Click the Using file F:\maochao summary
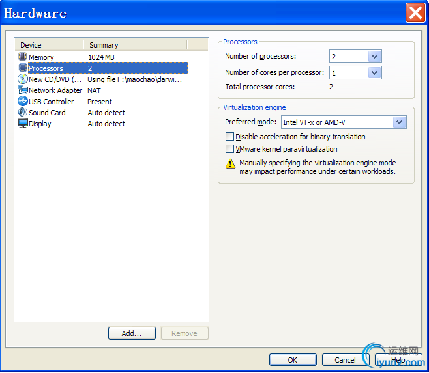Screen dimensions: 429x373 pyautogui.click(x=134, y=79)
